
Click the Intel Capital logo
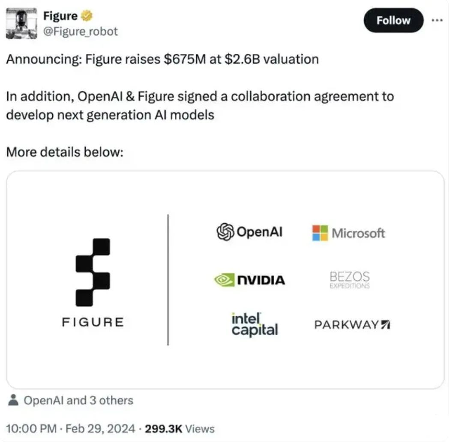[x=254, y=324]
